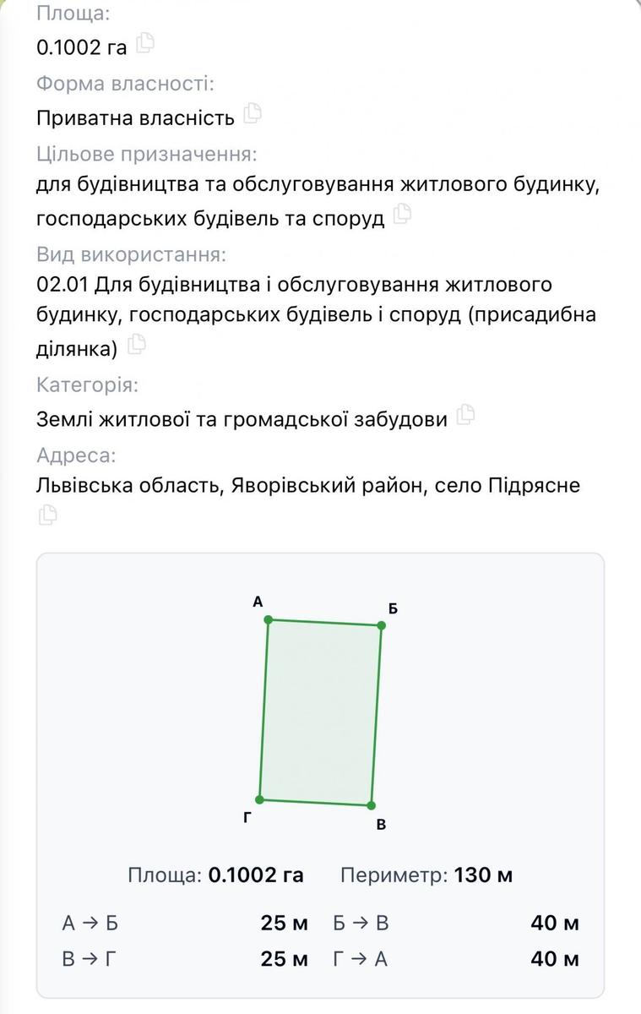Copy the Цільове призначення description

pos(403,215)
